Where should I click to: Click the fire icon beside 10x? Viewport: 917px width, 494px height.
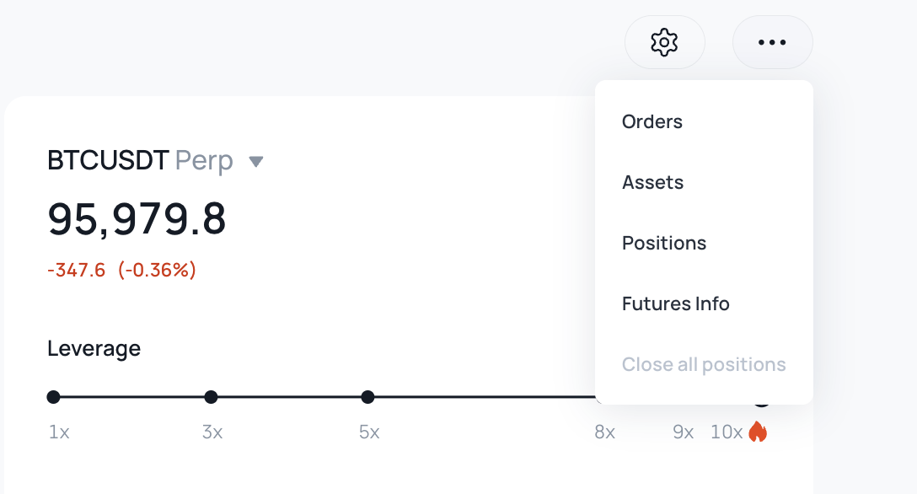coord(758,432)
